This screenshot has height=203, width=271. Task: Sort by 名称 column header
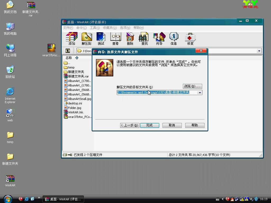coord(69,58)
